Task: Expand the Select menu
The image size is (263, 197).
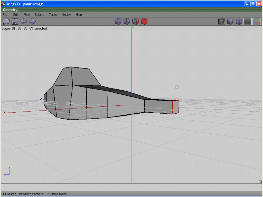Action: coord(39,15)
